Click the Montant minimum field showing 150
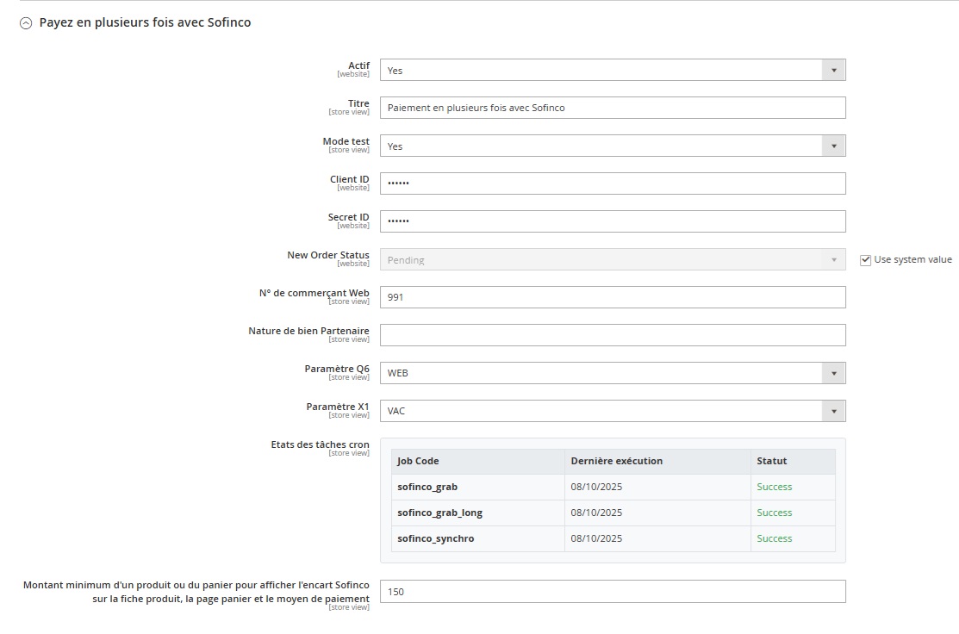Viewport: 959px width, 634px height. tap(612, 592)
